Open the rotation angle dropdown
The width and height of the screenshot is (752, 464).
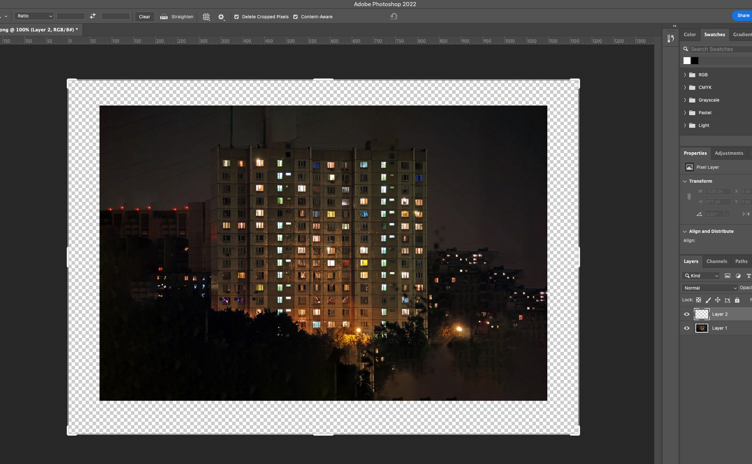coord(727,214)
